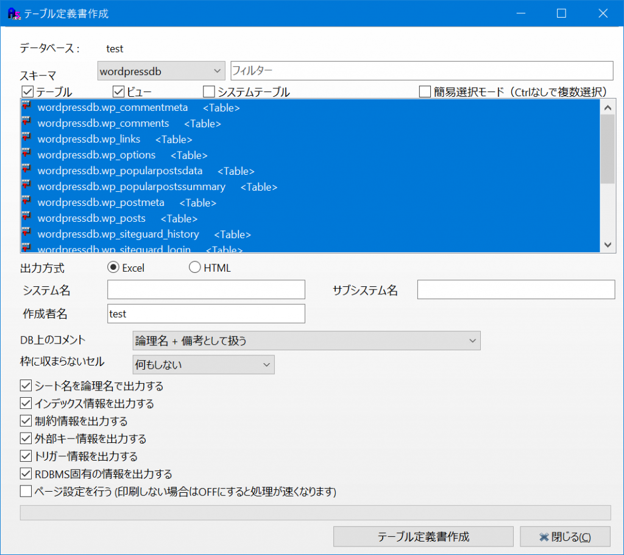Select wordpressdb.wp_popularpostssummary row
This screenshot has width=624, height=555.
310,186
